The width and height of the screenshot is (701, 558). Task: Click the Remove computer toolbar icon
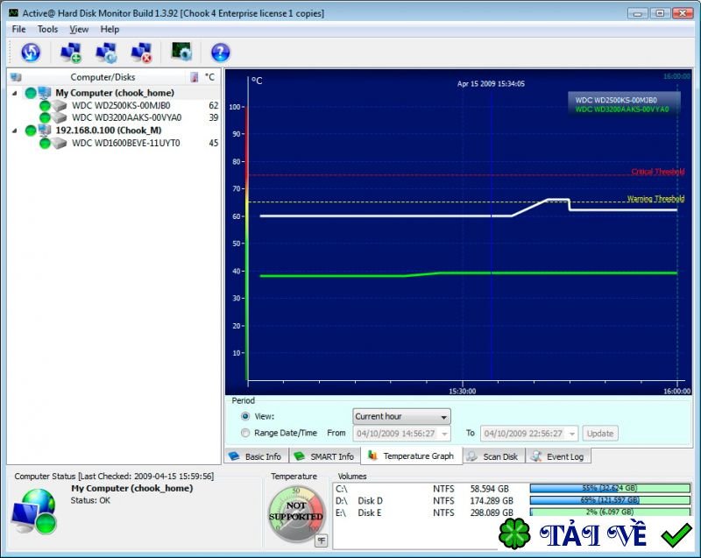click(x=141, y=53)
